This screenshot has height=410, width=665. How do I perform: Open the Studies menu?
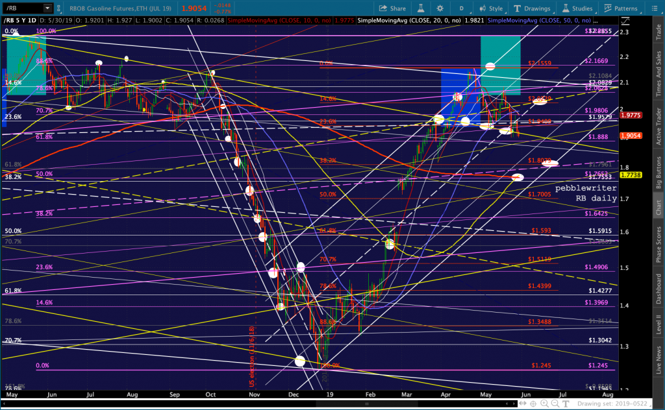(577, 8)
